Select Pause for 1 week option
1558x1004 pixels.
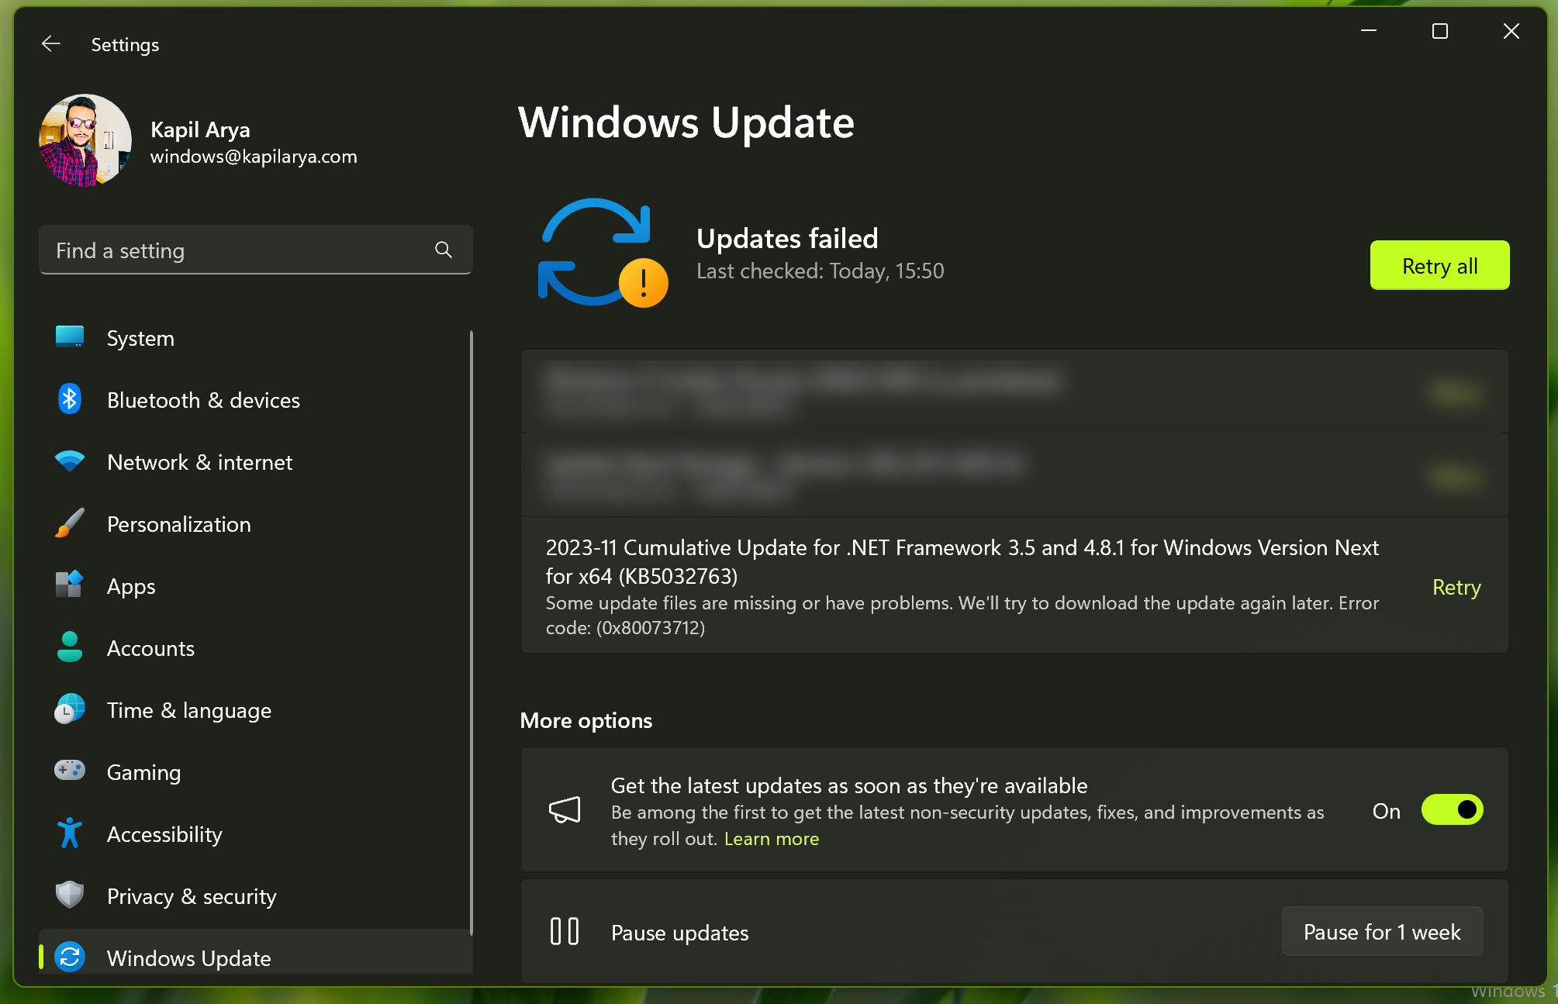pos(1381,933)
